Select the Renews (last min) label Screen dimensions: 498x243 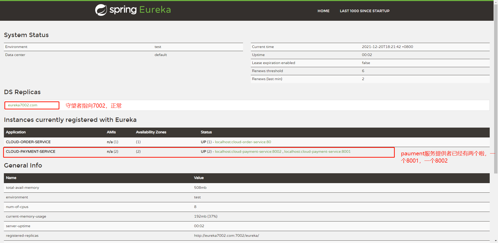(x=267, y=79)
